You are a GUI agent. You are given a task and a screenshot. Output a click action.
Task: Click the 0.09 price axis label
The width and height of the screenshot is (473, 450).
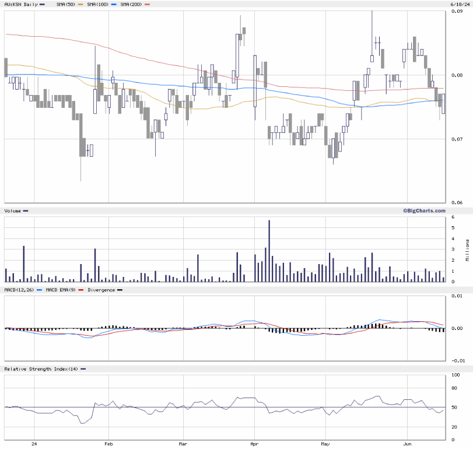pos(457,12)
